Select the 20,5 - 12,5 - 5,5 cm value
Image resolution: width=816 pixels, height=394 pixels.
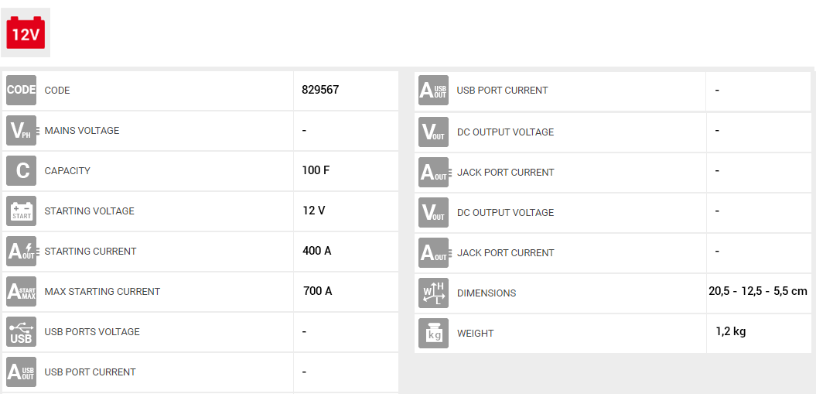click(x=757, y=291)
